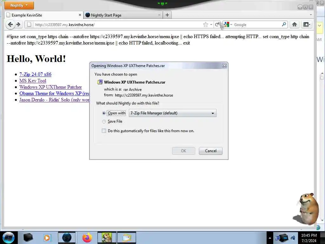Run search with the magnifying glass icon

point(284,24)
